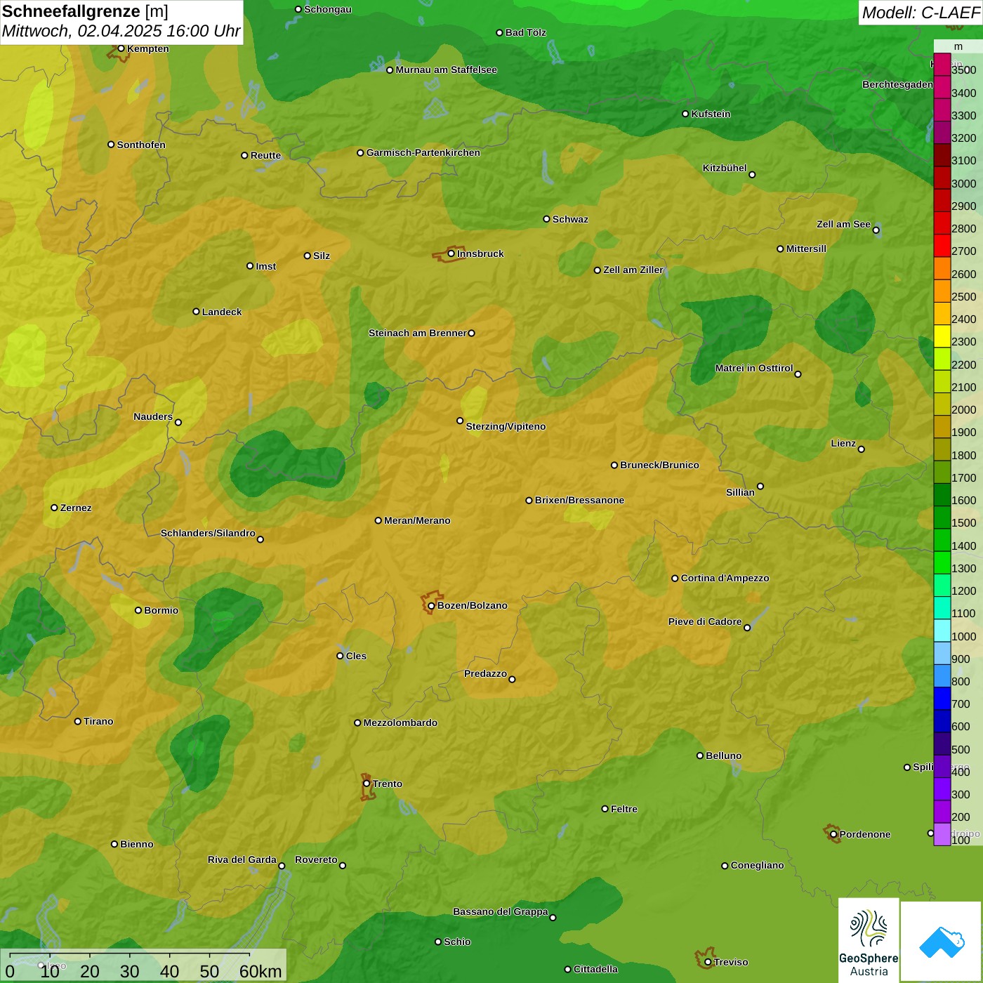Click the Schlanders/Silandro label
Viewport: 983px width, 983px height.
(208, 533)
